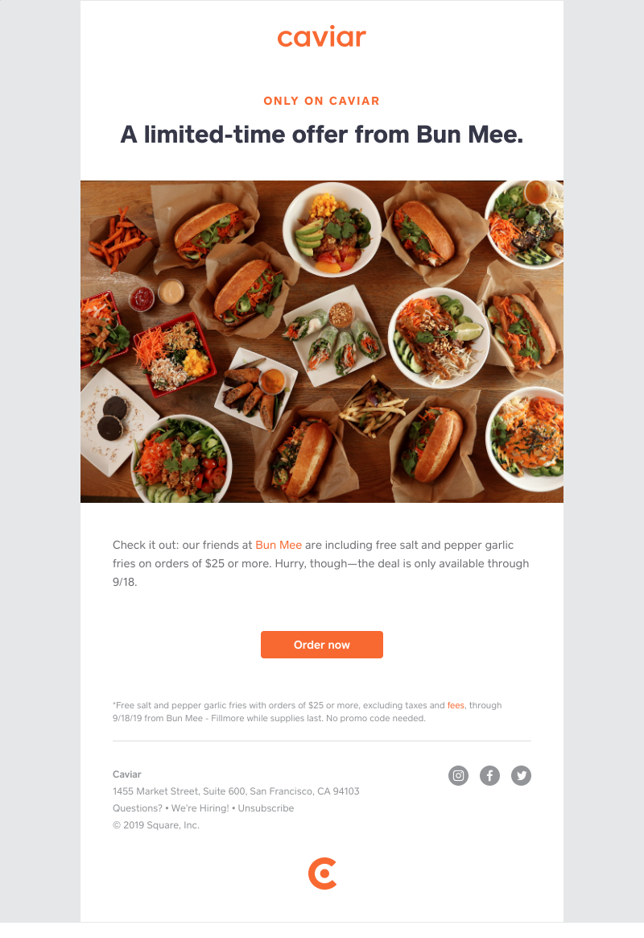The width and height of the screenshot is (644, 938).
Task: Click the spring rolls plate in photo
Action: click(x=336, y=335)
